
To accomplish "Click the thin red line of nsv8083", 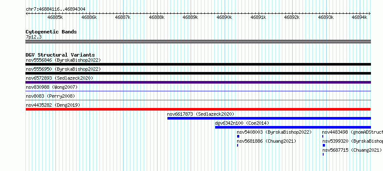I will (198, 100).
